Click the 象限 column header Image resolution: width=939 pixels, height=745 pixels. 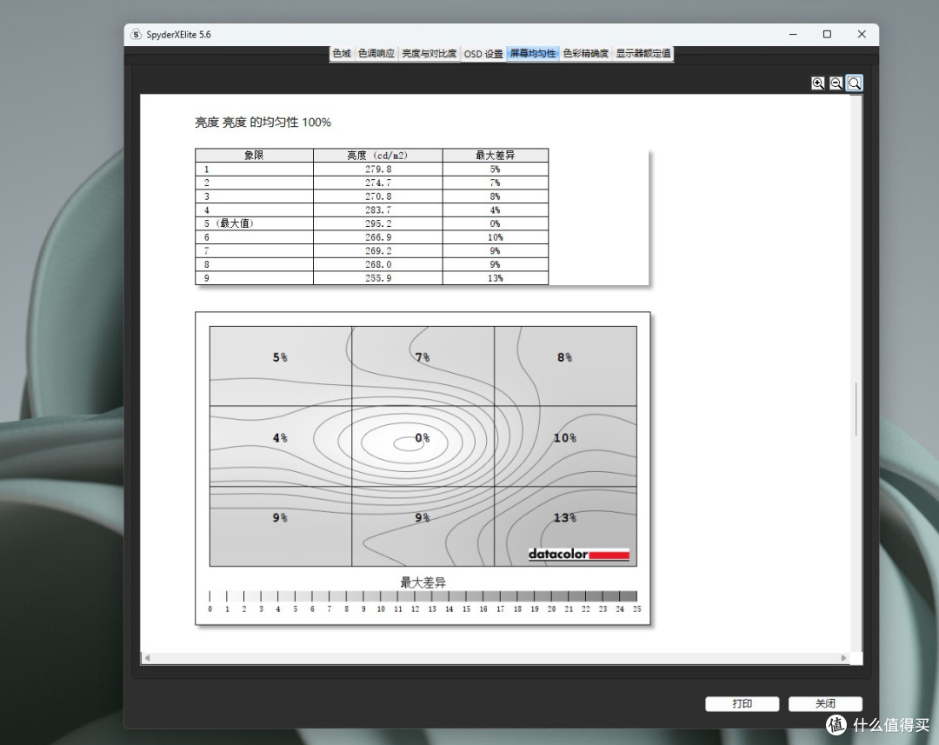(254, 155)
